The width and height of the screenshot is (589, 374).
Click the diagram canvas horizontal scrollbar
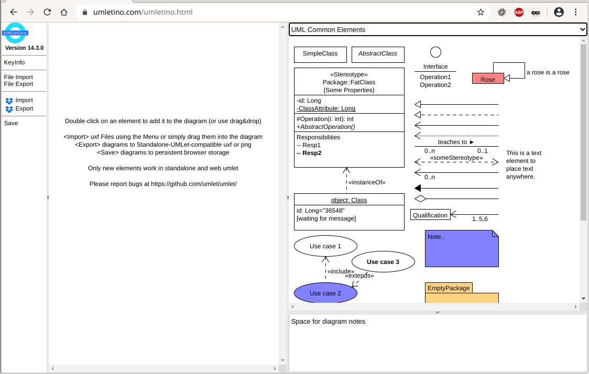163,368
